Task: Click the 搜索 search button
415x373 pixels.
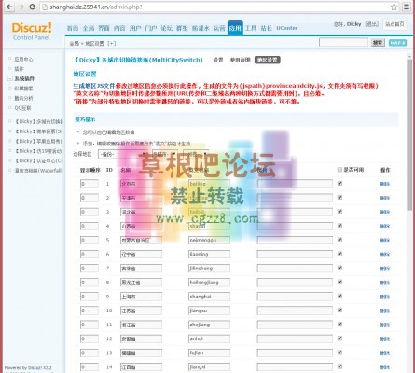Action: (378, 43)
